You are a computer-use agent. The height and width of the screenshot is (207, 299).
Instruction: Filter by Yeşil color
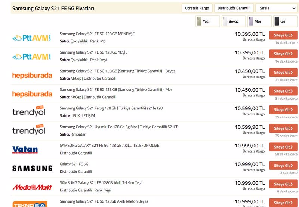tap(208, 21)
